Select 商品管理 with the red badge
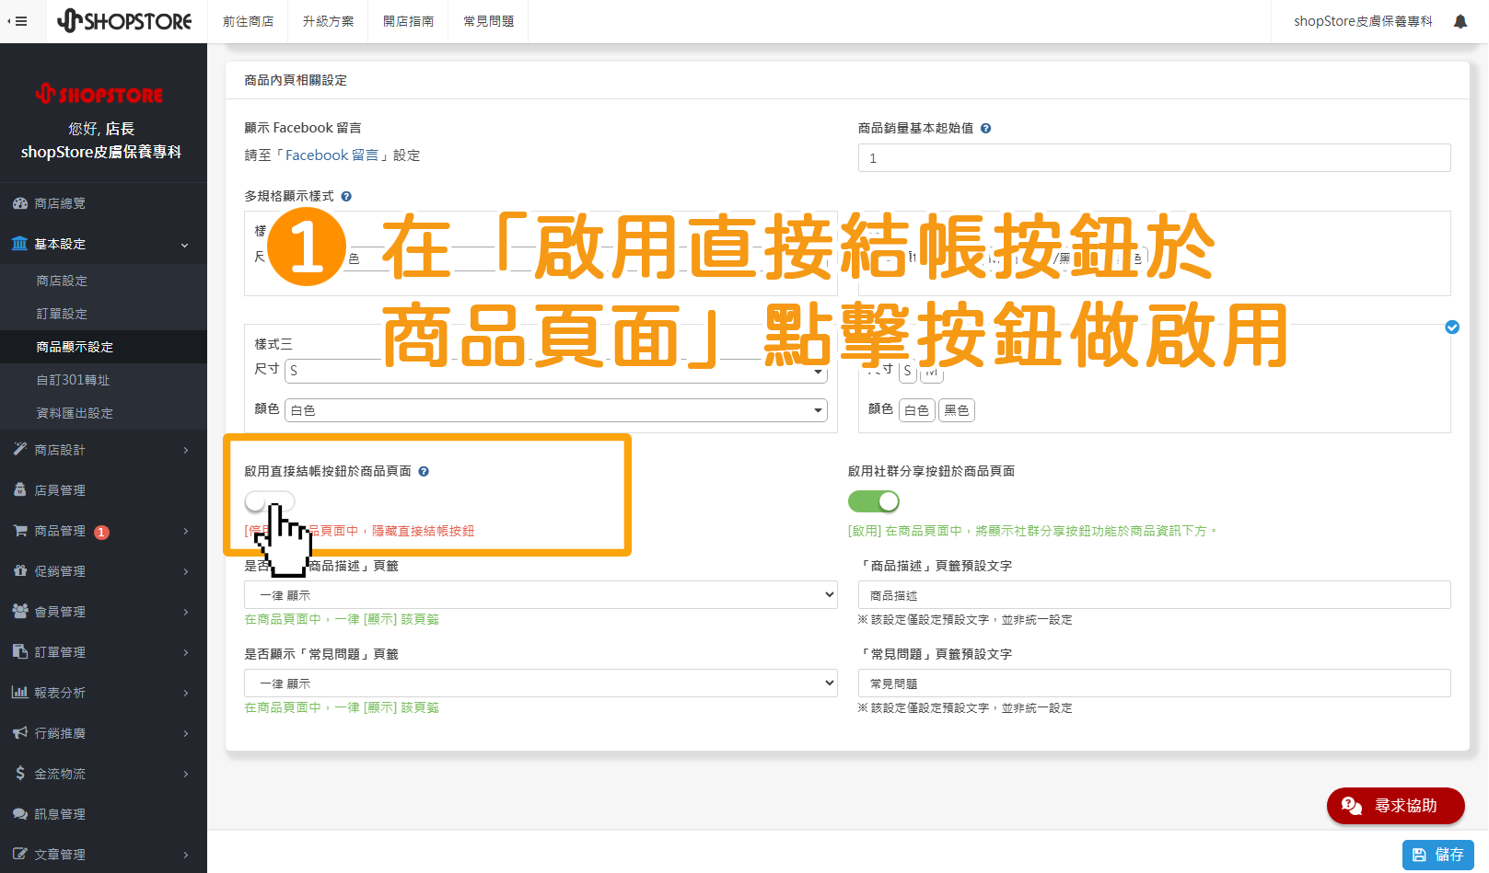This screenshot has height=873, width=1489. (x=61, y=531)
